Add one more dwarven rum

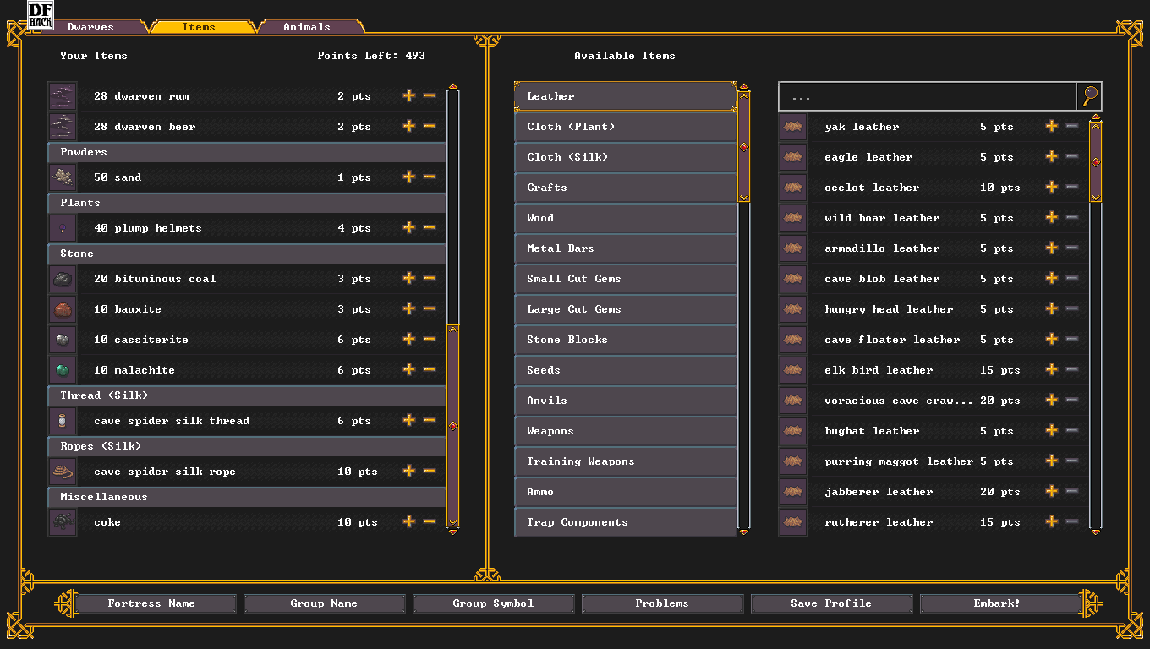pyautogui.click(x=409, y=95)
